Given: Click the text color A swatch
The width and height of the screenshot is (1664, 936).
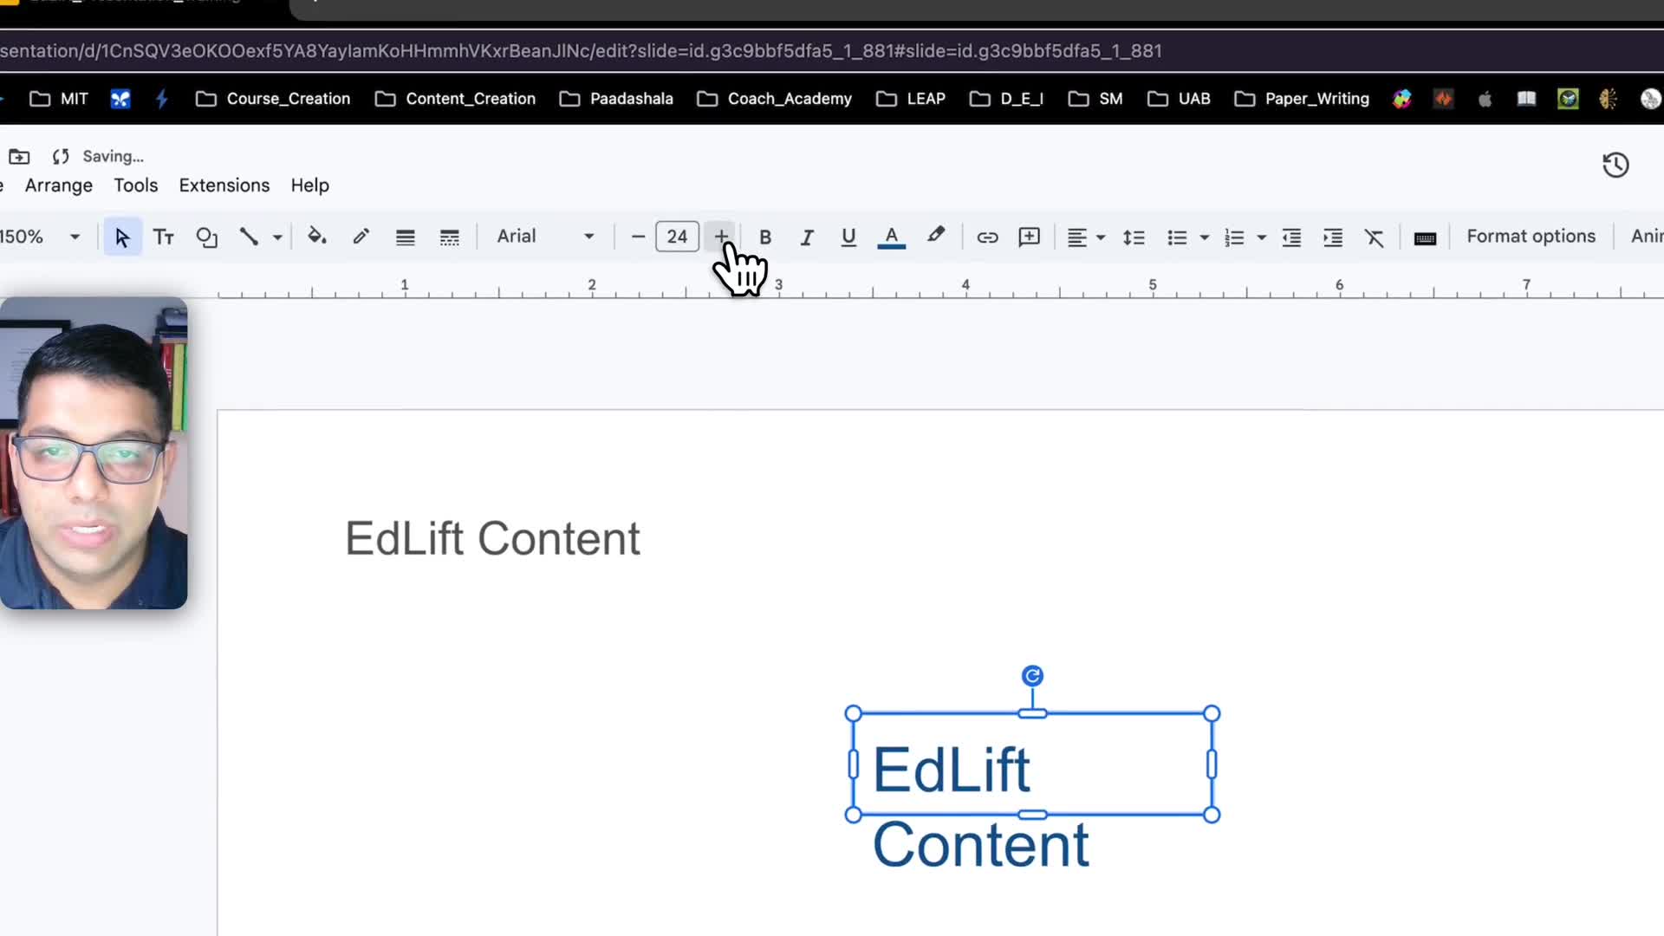Looking at the screenshot, I should [x=891, y=237].
